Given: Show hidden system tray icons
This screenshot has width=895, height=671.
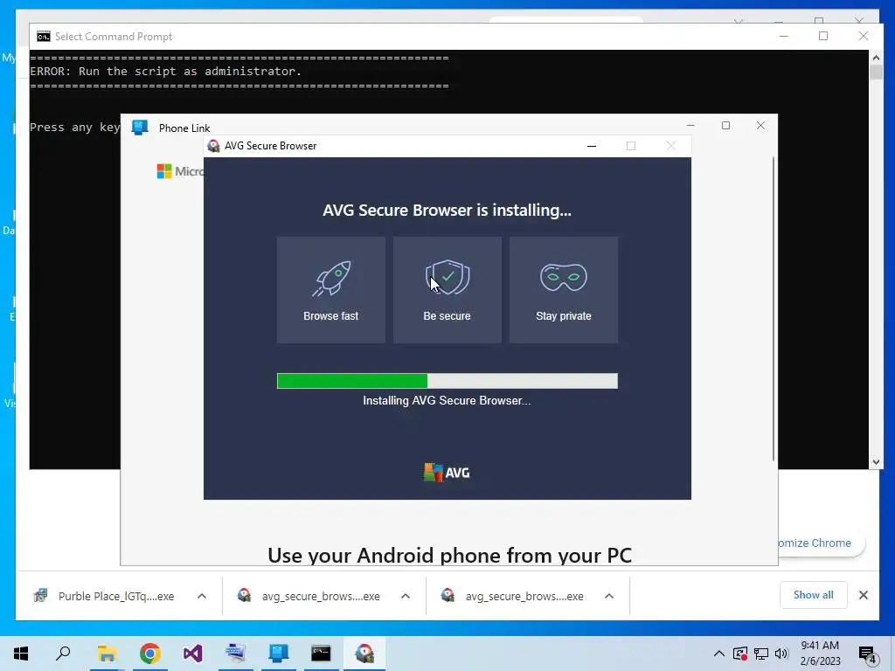Looking at the screenshot, I should click(719, 654).
